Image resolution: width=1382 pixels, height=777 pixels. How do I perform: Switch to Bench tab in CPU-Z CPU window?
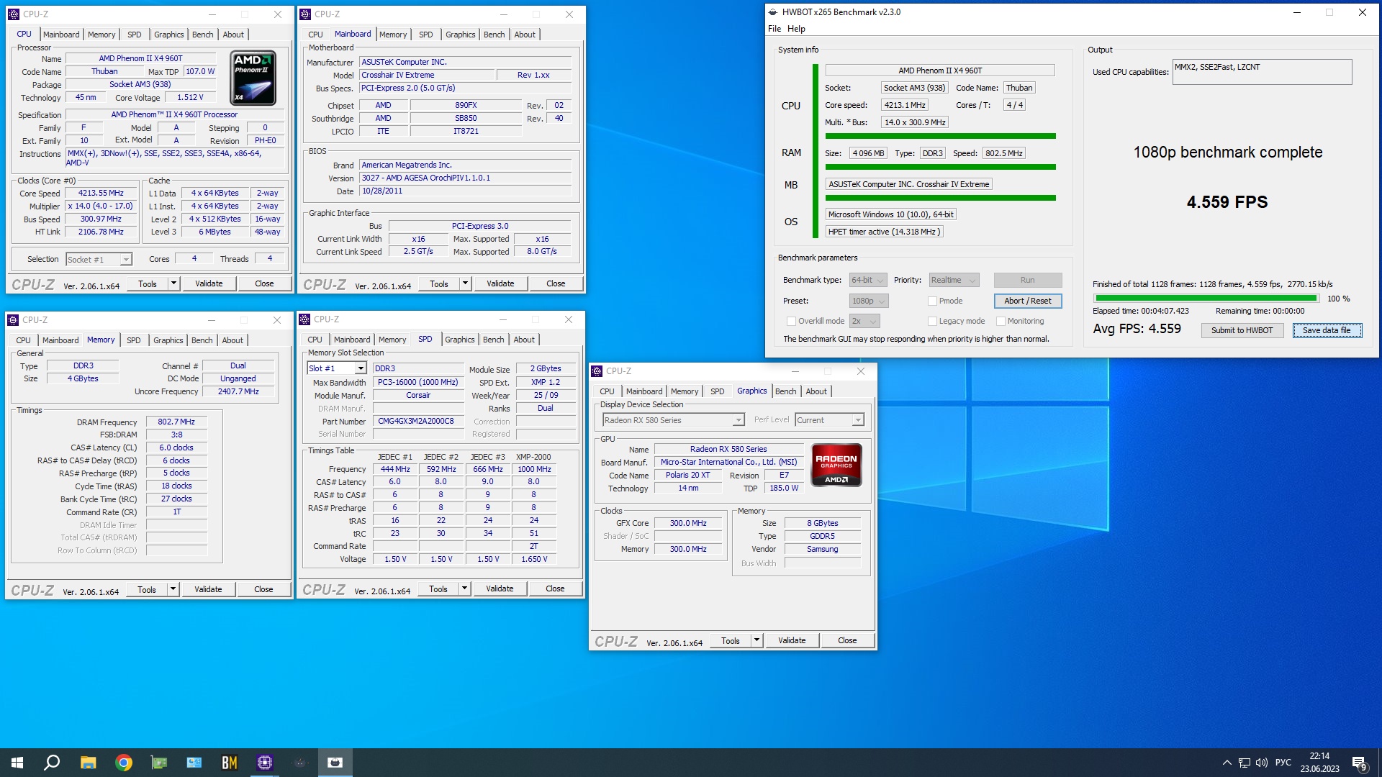click(203, 35)
